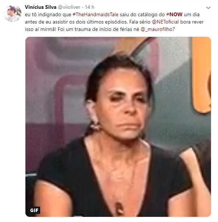Click the orange shape in the GIF background
218x222 pixels.
point(201,75)
